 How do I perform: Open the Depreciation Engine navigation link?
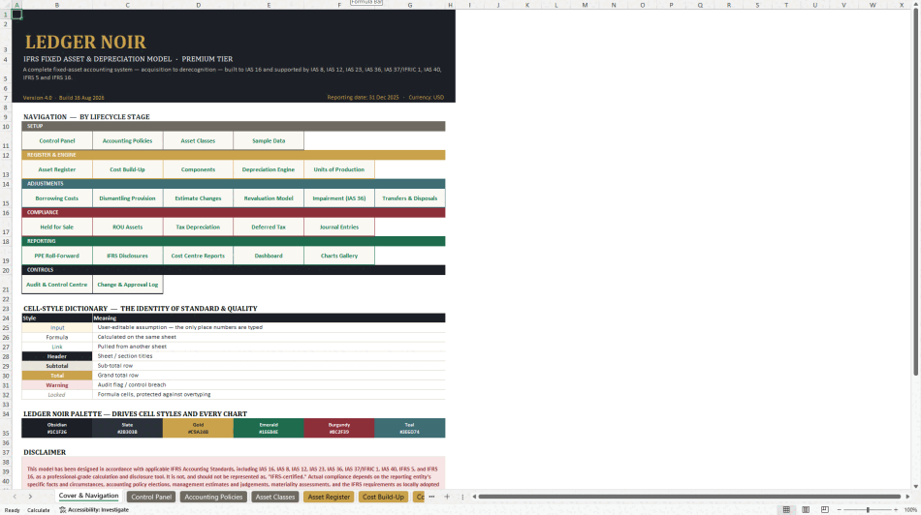click(269, 169)
